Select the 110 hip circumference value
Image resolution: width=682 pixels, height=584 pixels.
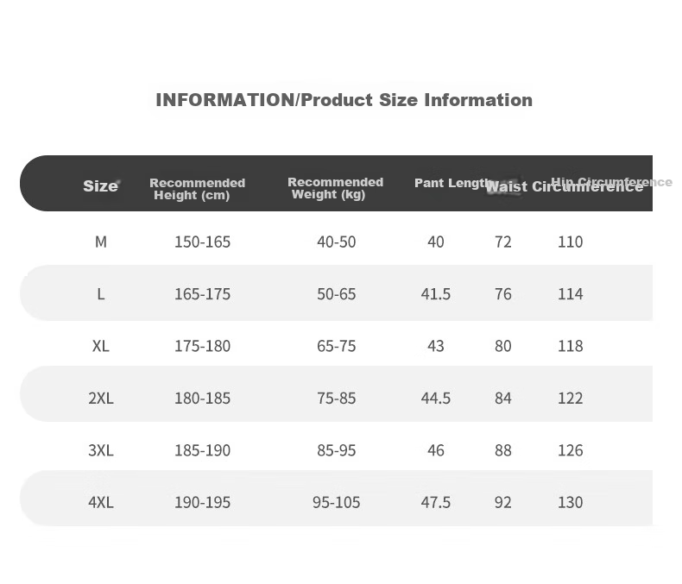(571, 242)
